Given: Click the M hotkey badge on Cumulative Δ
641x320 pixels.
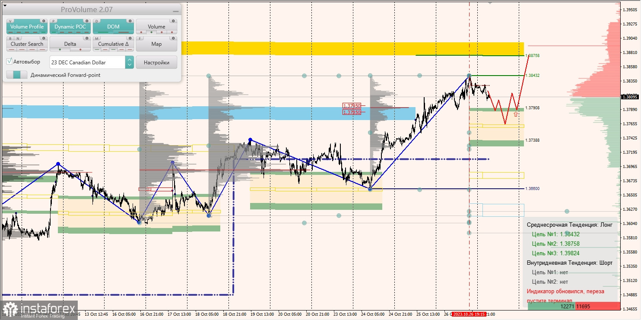Looking at the screenshot, I should [97, 38].
